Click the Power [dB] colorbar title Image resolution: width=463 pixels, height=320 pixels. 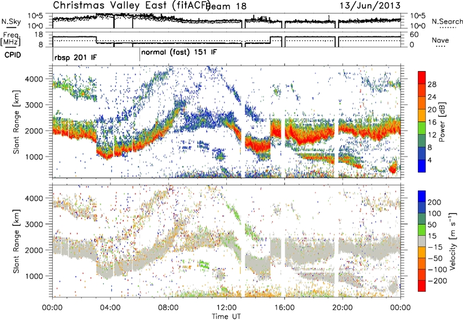tap(442, 122)
